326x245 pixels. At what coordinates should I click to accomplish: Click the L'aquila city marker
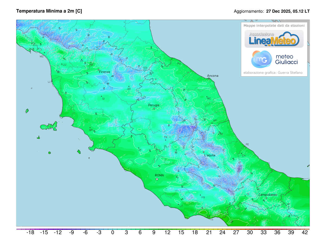point(203,152)
